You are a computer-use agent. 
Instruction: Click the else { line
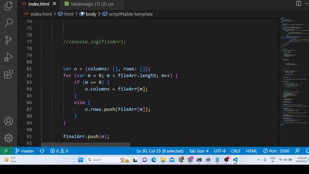pyautogui.click(x=82, y=102)
